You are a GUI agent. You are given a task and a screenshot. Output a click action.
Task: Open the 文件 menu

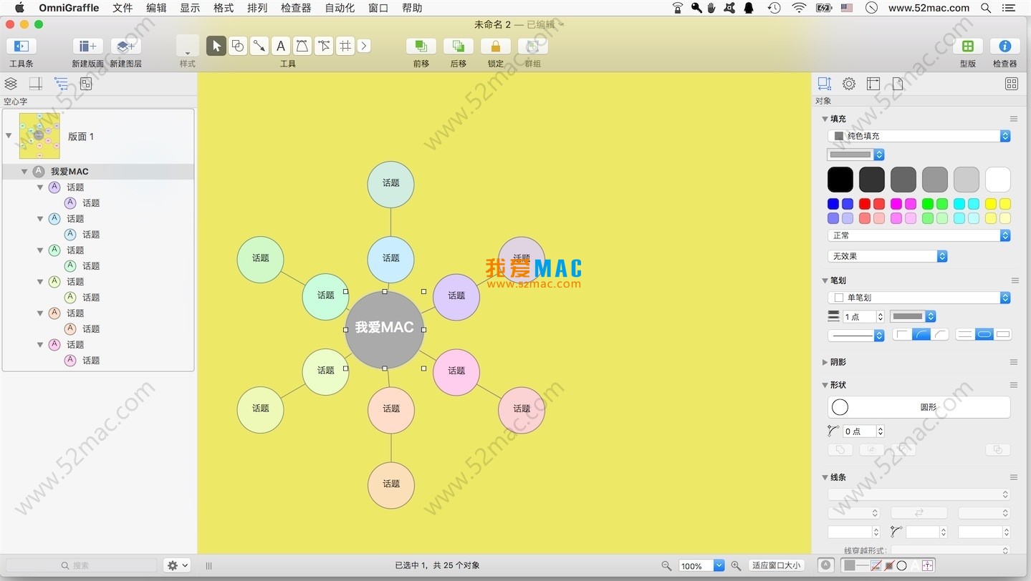tap(123, 8)
